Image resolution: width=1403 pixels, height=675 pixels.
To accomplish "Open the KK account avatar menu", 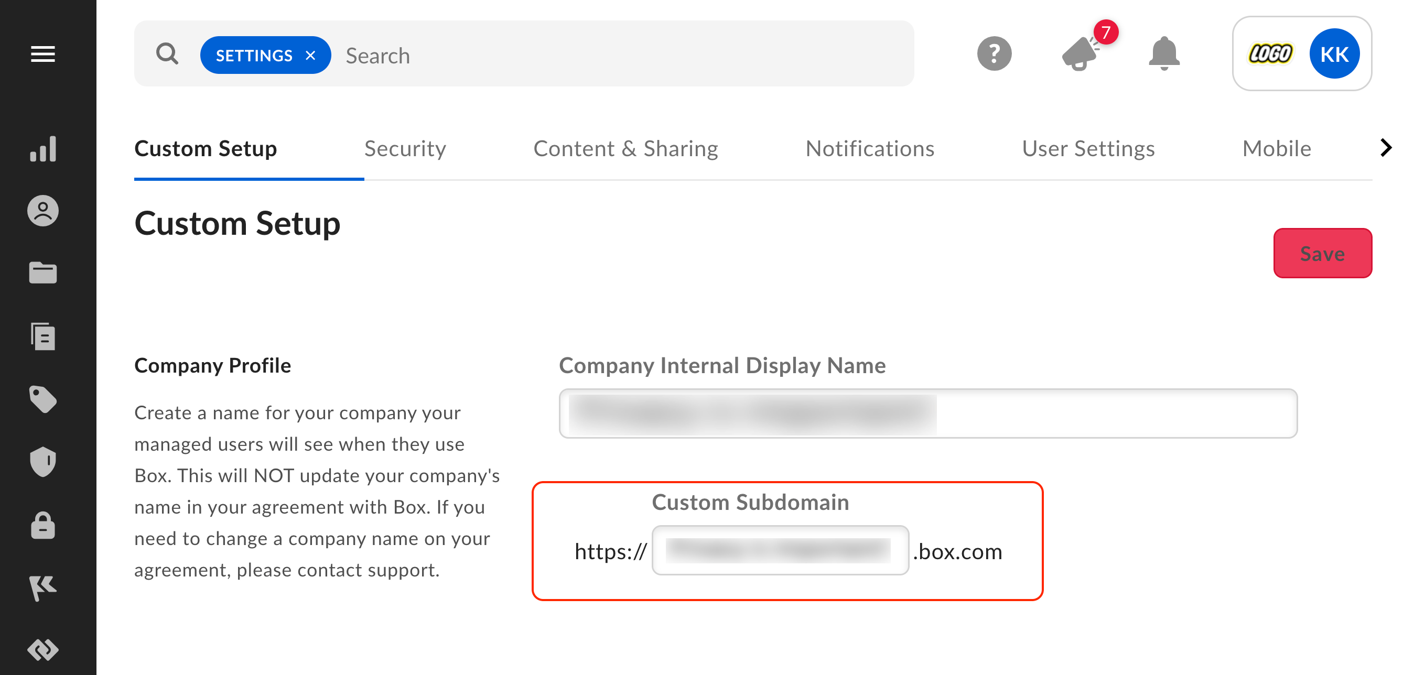I will (1334, 54).
